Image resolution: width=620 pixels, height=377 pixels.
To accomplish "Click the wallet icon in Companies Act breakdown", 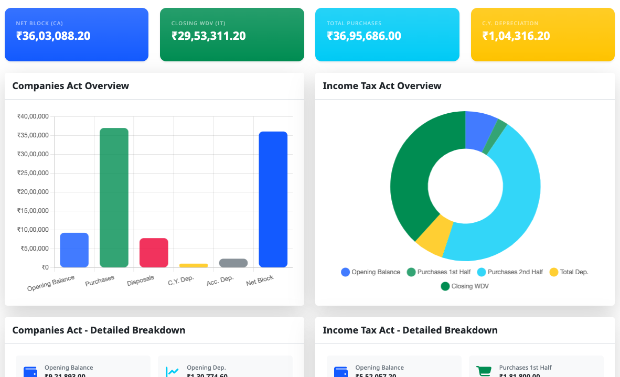I will pyautogui.click(x=30, y=371).
